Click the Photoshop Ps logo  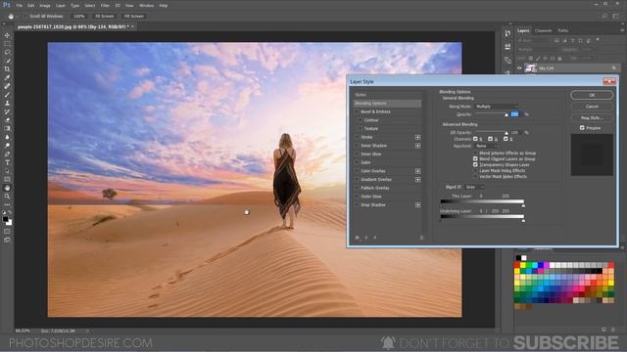pyautogui.click(x=7, y=5)
